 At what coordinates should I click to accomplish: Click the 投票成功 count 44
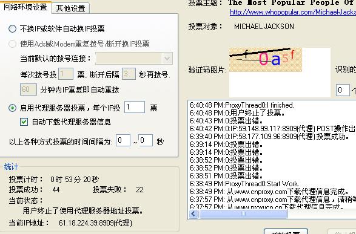(x=56, y=190)
